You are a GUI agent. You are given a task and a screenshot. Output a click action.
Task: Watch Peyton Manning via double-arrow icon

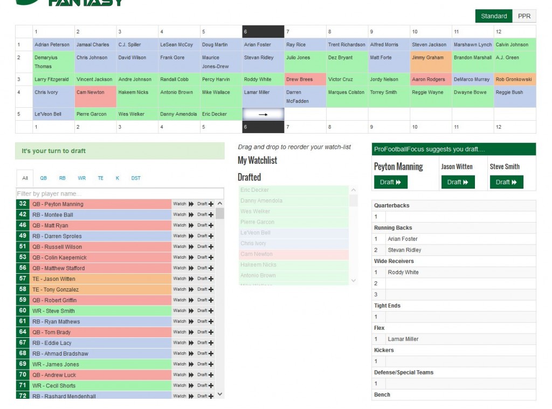pos(191,204)
